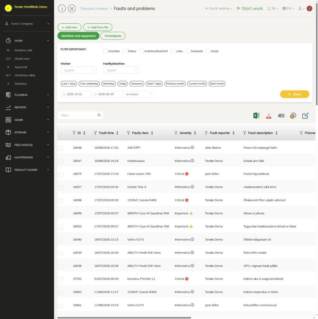Image resolution: width=318 pixels, height=319 pixels.
Task: Click the table Filter input field
Action: point(80,115)
